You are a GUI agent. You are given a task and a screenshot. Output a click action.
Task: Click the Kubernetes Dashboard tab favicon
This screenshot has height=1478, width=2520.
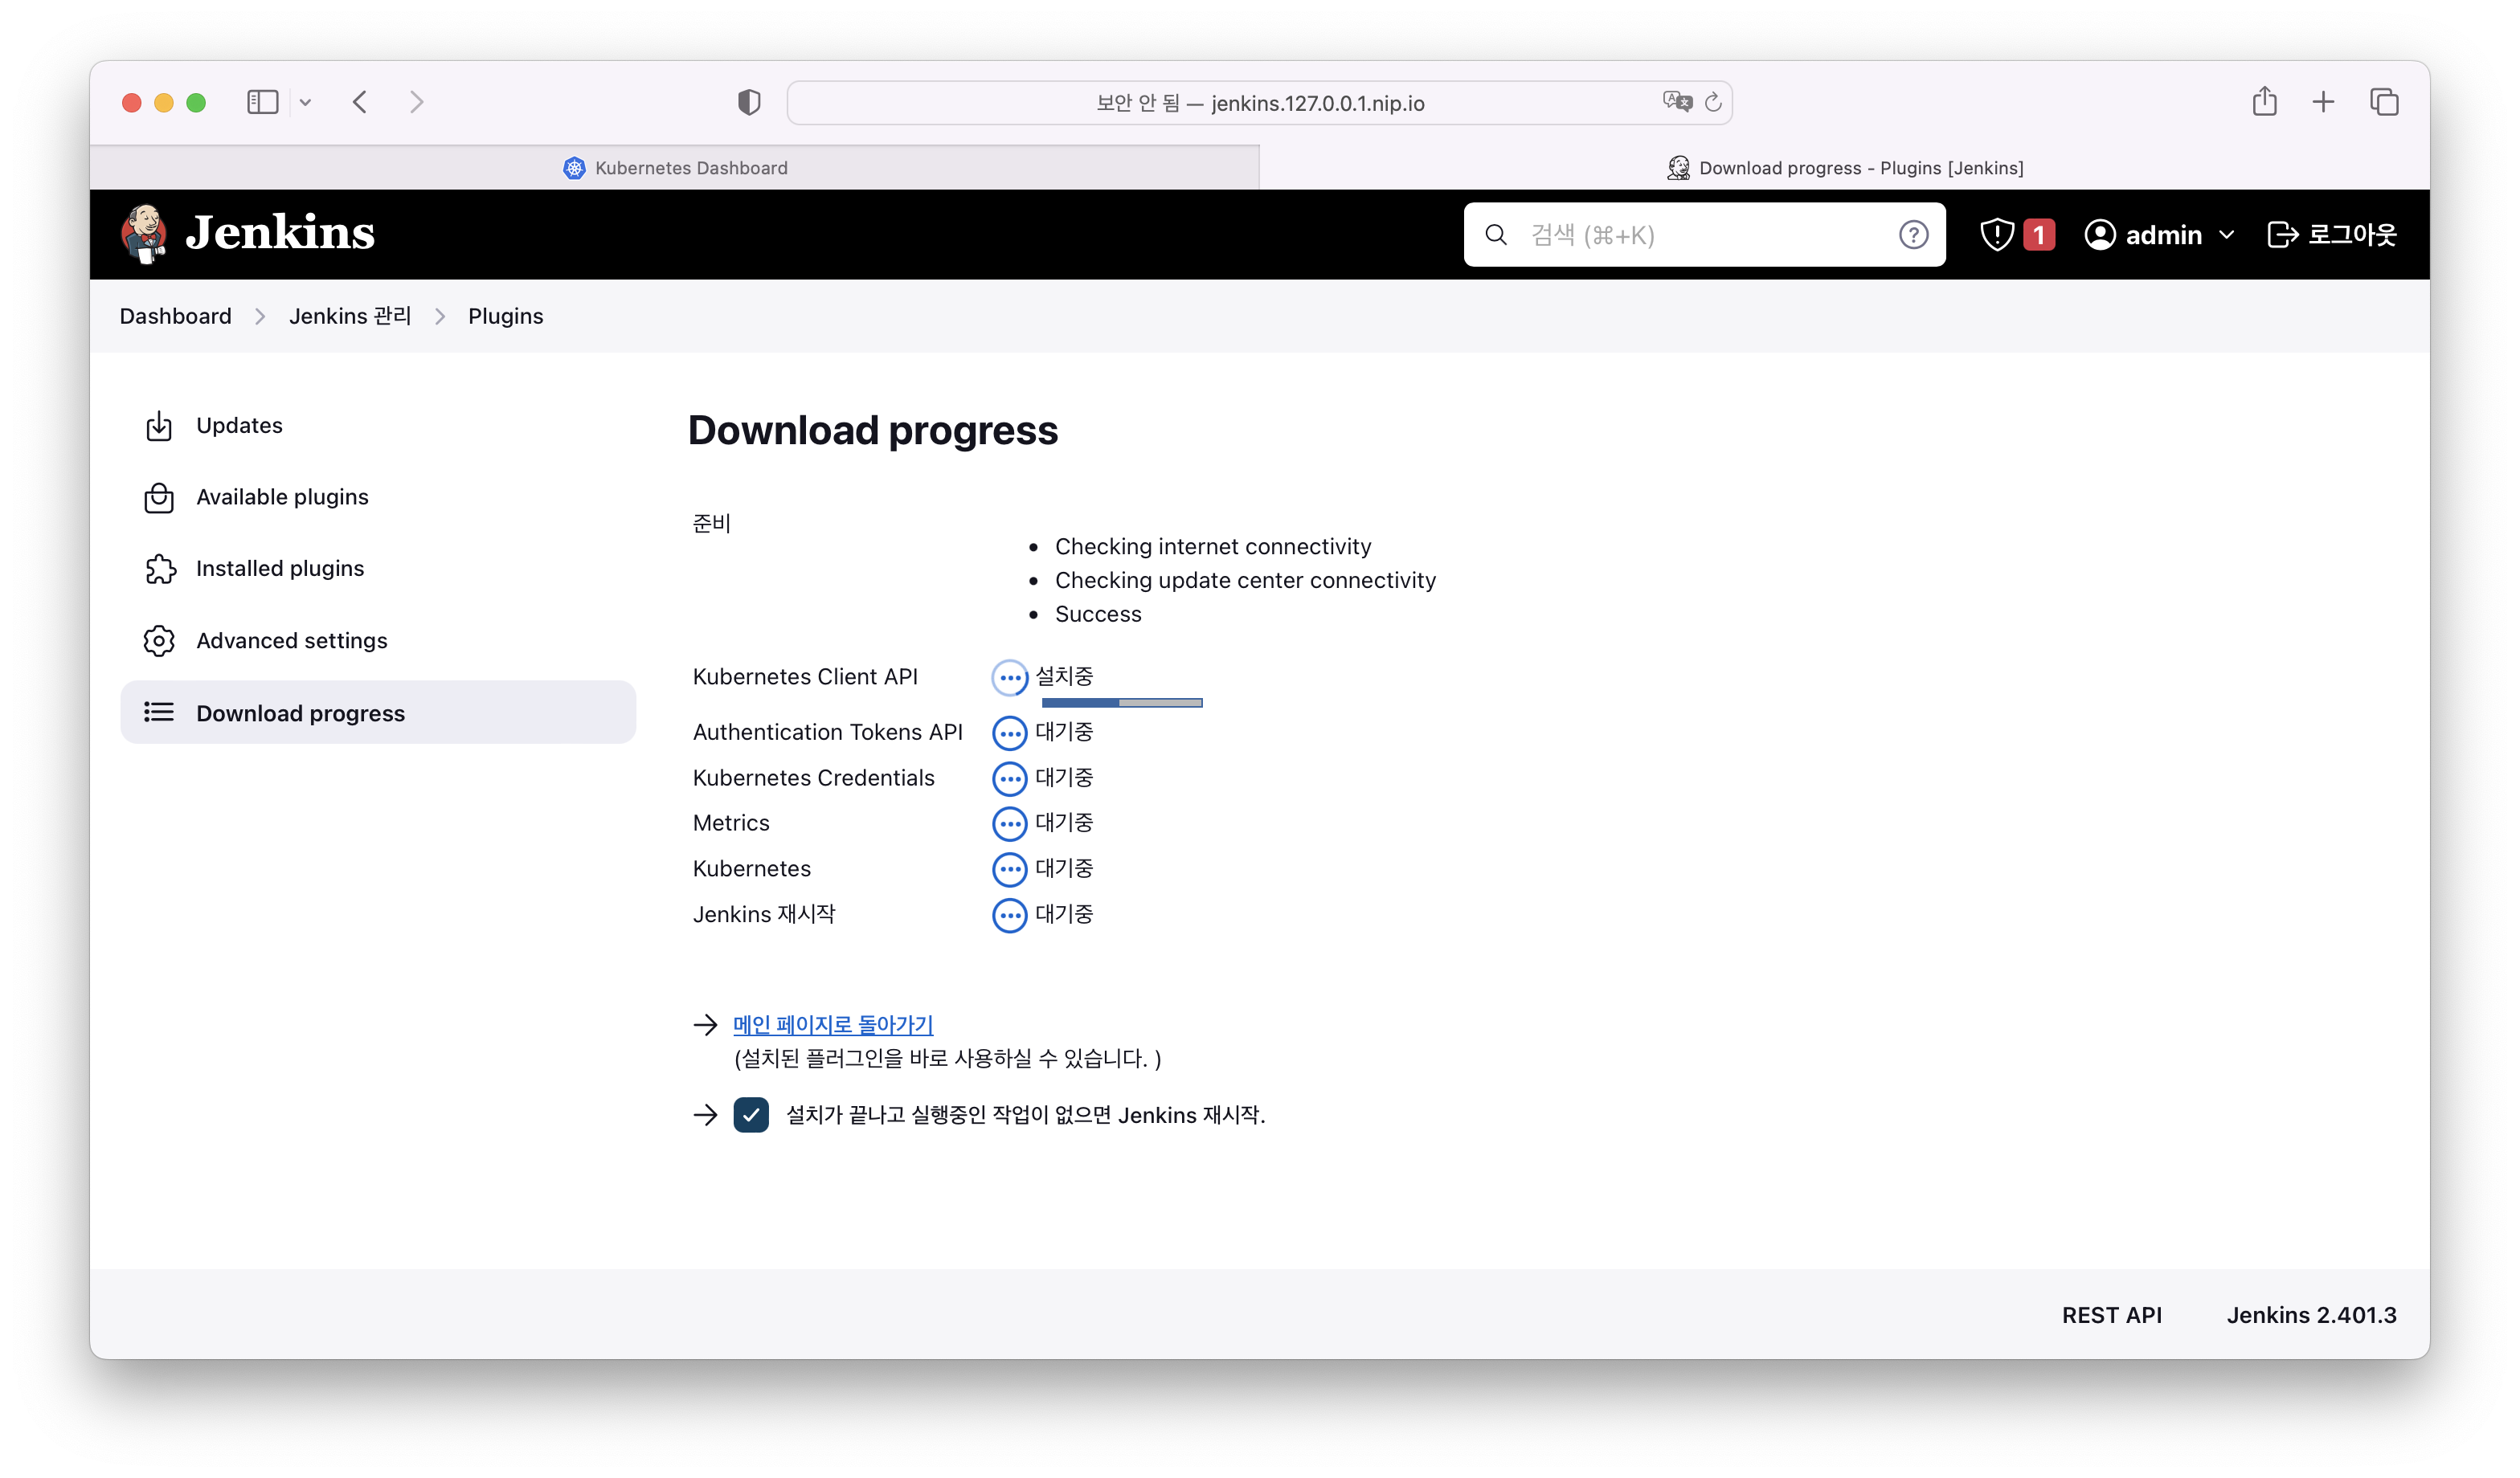pos(574,168)
